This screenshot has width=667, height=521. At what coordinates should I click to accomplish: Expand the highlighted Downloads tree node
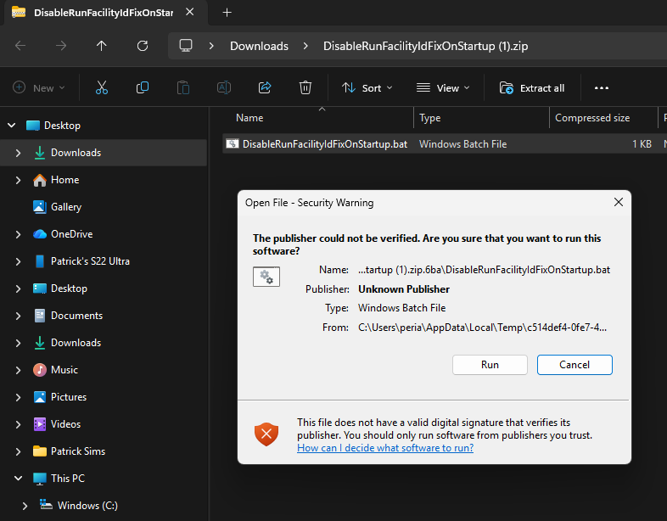click(x=19, y=153)
